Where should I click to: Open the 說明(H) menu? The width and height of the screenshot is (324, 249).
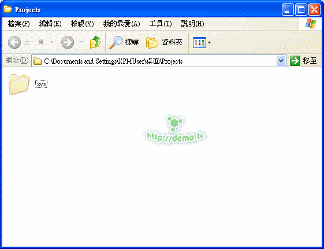pos(192,24)
